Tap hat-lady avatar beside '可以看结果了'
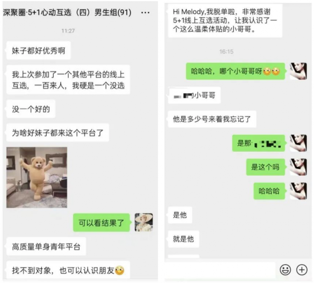Viewport: 314px width, 283px height. 143,222
